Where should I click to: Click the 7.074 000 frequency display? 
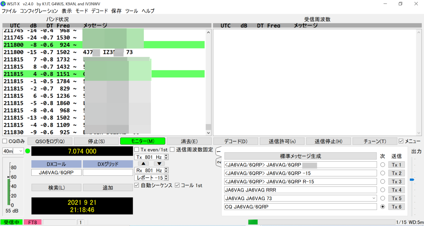[x=82, y=151]
